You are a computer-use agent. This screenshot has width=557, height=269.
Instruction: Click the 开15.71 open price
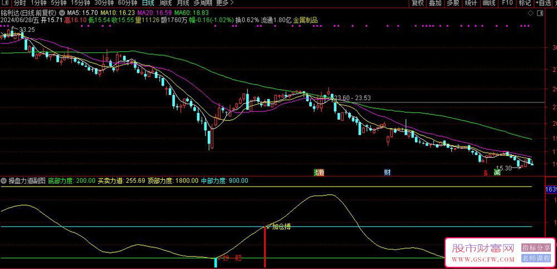click(x=52, y=20)
